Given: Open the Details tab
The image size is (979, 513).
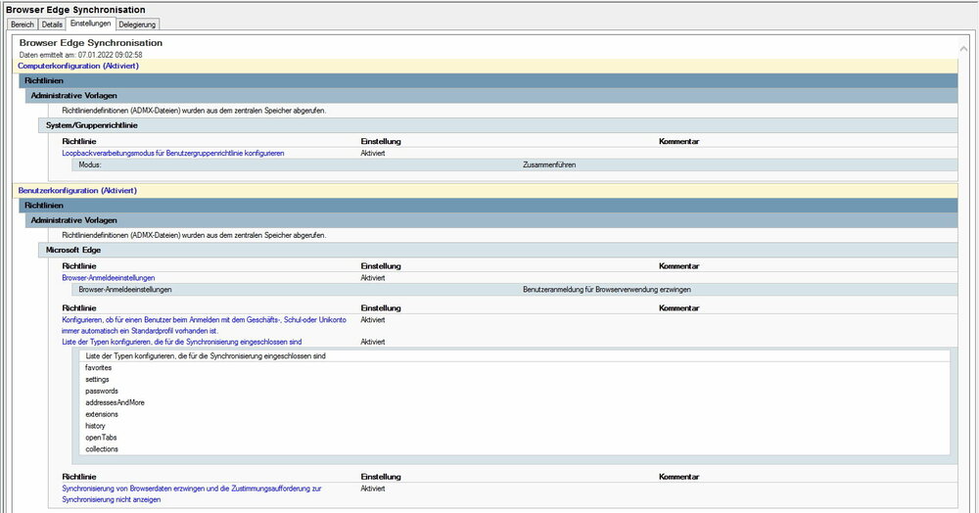Looking at the screenshot, I should pyautogui.click(x=52, y=23).
